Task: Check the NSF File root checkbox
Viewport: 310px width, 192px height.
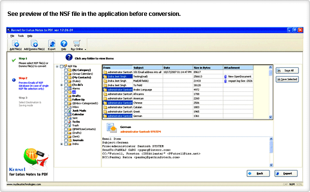Action: [61, 66]
